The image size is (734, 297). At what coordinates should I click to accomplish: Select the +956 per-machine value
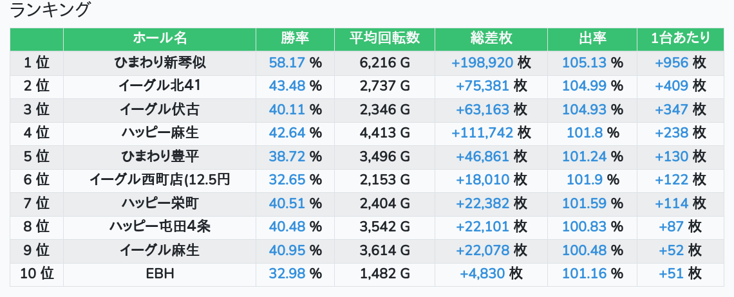coord(672,62)
